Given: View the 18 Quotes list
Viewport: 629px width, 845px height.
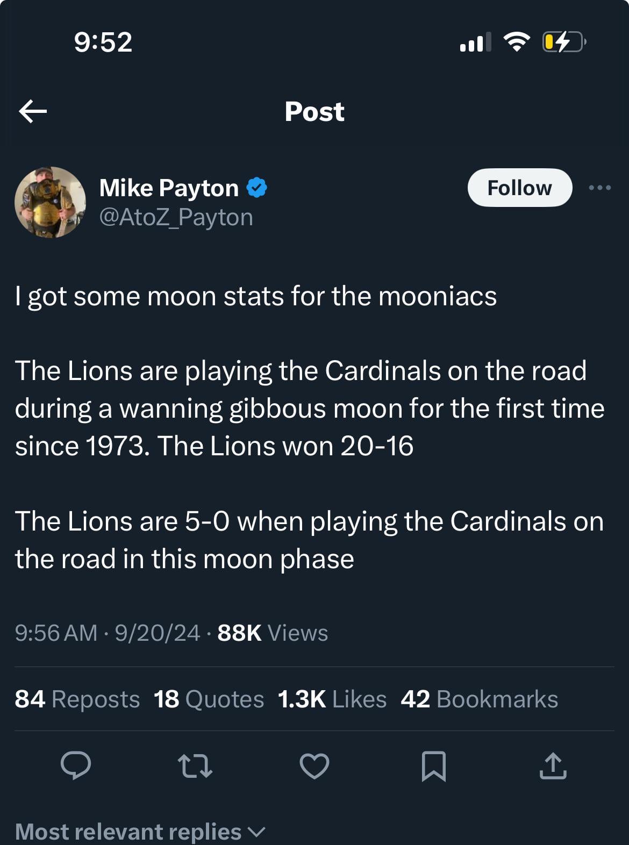Looking at the screenshot, I should pyautogui.click(x=209, y=699).
